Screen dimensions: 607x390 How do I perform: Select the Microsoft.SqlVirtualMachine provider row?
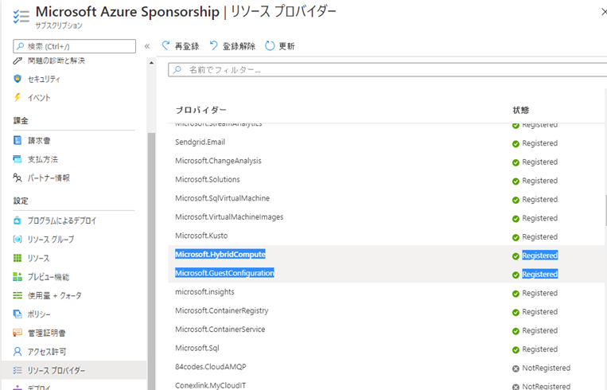[387, 198]
